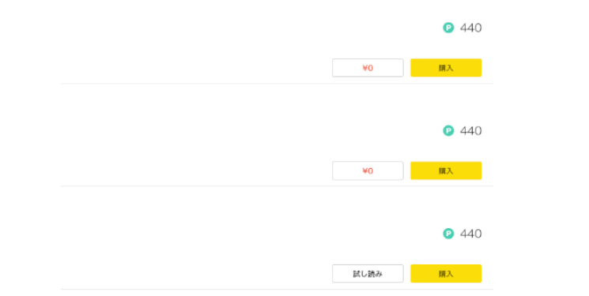
Task: Click the green P point icon of bottom item
Action: tap(448, 234)
